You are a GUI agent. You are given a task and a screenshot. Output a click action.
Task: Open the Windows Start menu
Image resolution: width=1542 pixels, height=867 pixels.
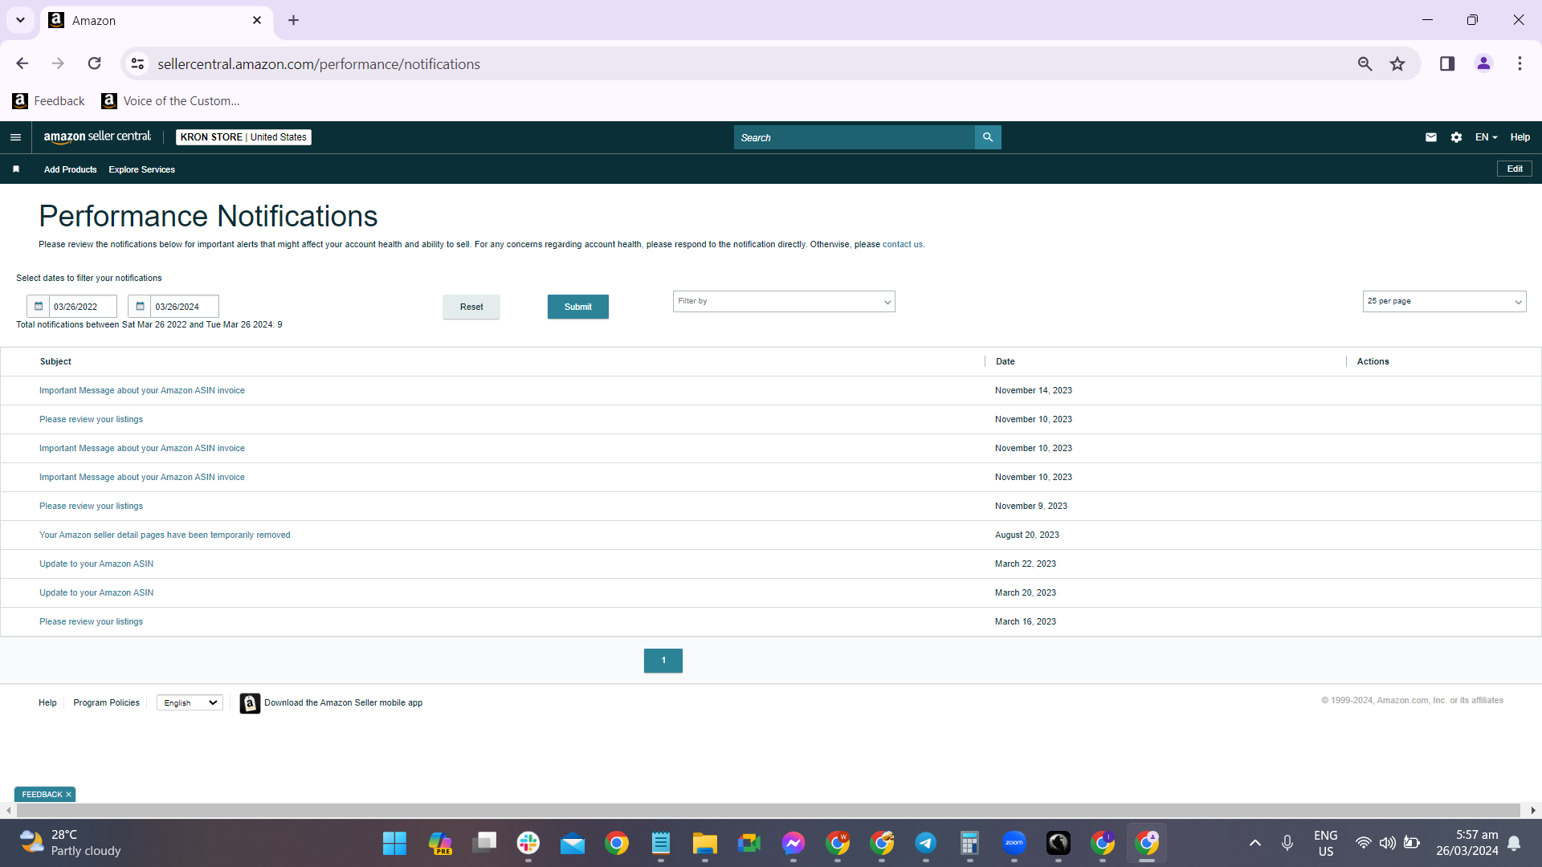[394, 843]
